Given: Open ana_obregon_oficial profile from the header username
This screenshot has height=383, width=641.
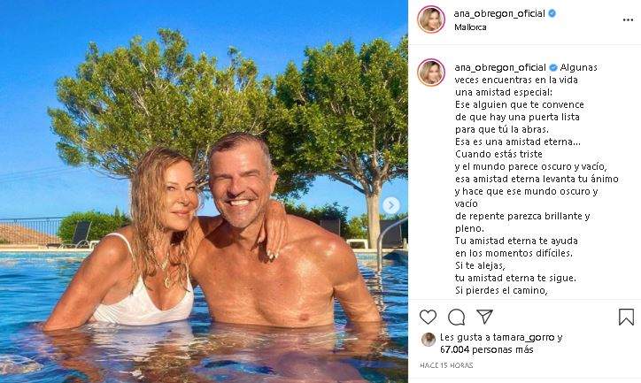Looking at the screenshot, I should tap(498, 13).
